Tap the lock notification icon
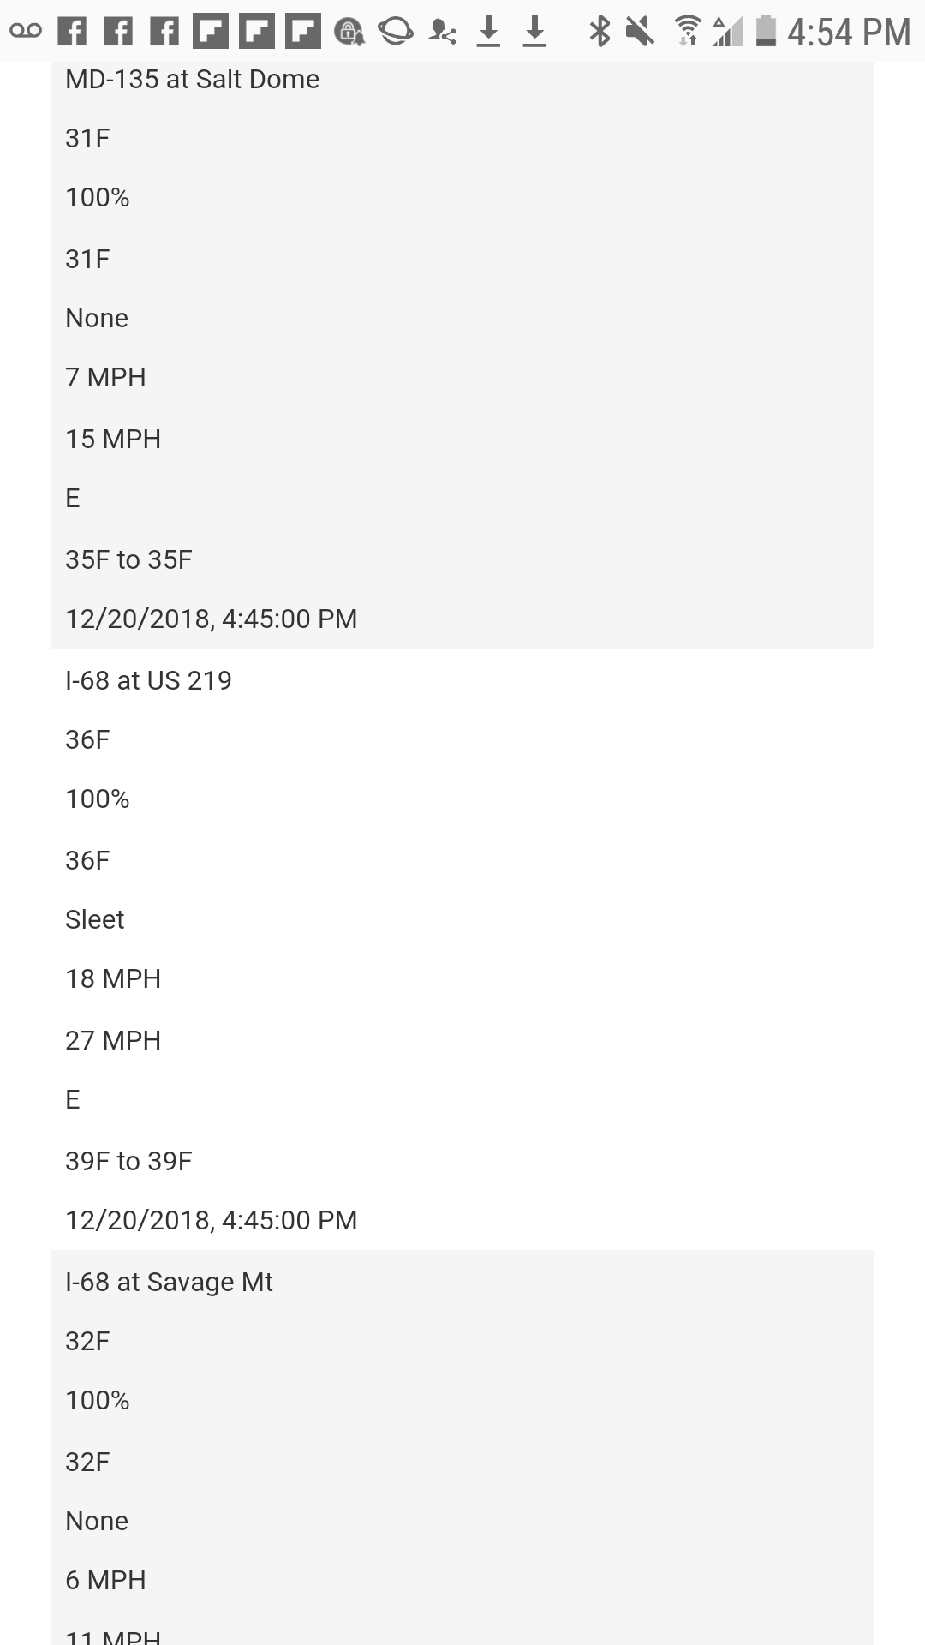This screenshot has height=1645, width=925. 349,32
